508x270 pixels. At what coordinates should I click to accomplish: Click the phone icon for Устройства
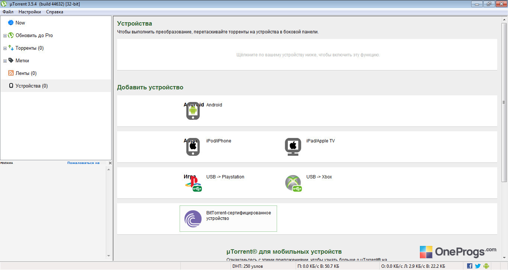pyautogui.click(x=11, y=86)
